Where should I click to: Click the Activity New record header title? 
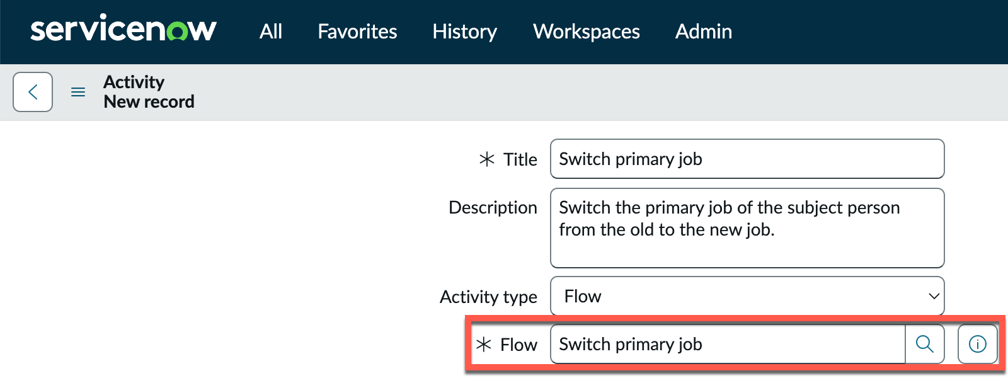click(149, 92)
